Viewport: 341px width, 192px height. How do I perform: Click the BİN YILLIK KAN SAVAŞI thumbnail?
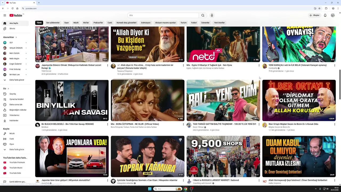[72, 101]
